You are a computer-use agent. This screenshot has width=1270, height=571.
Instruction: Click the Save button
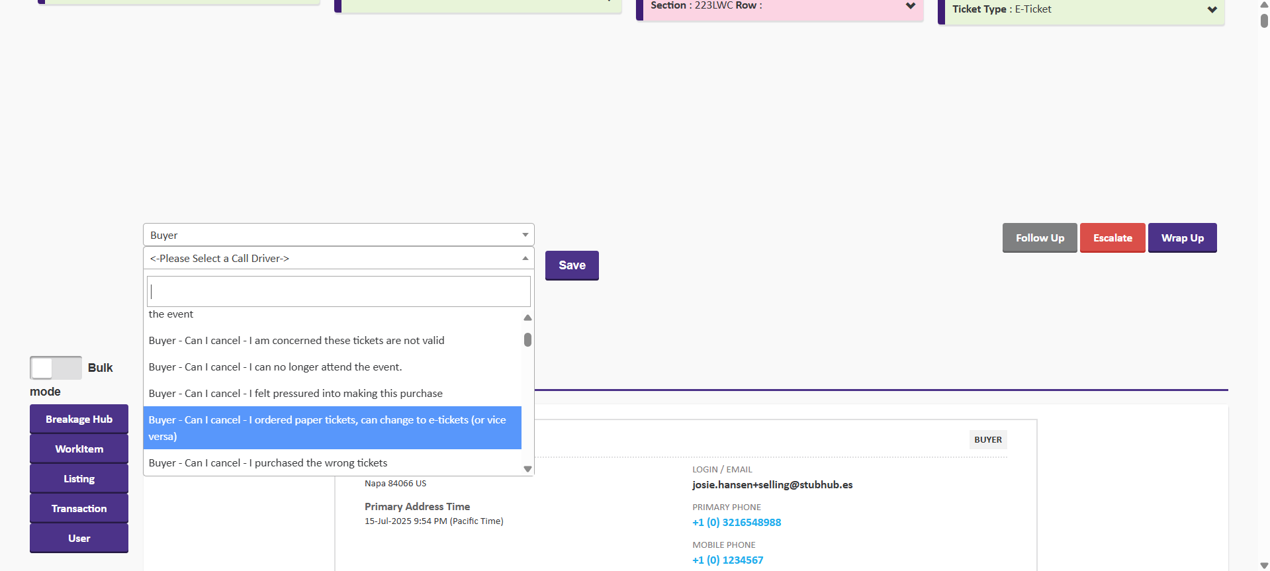[572, 265]
